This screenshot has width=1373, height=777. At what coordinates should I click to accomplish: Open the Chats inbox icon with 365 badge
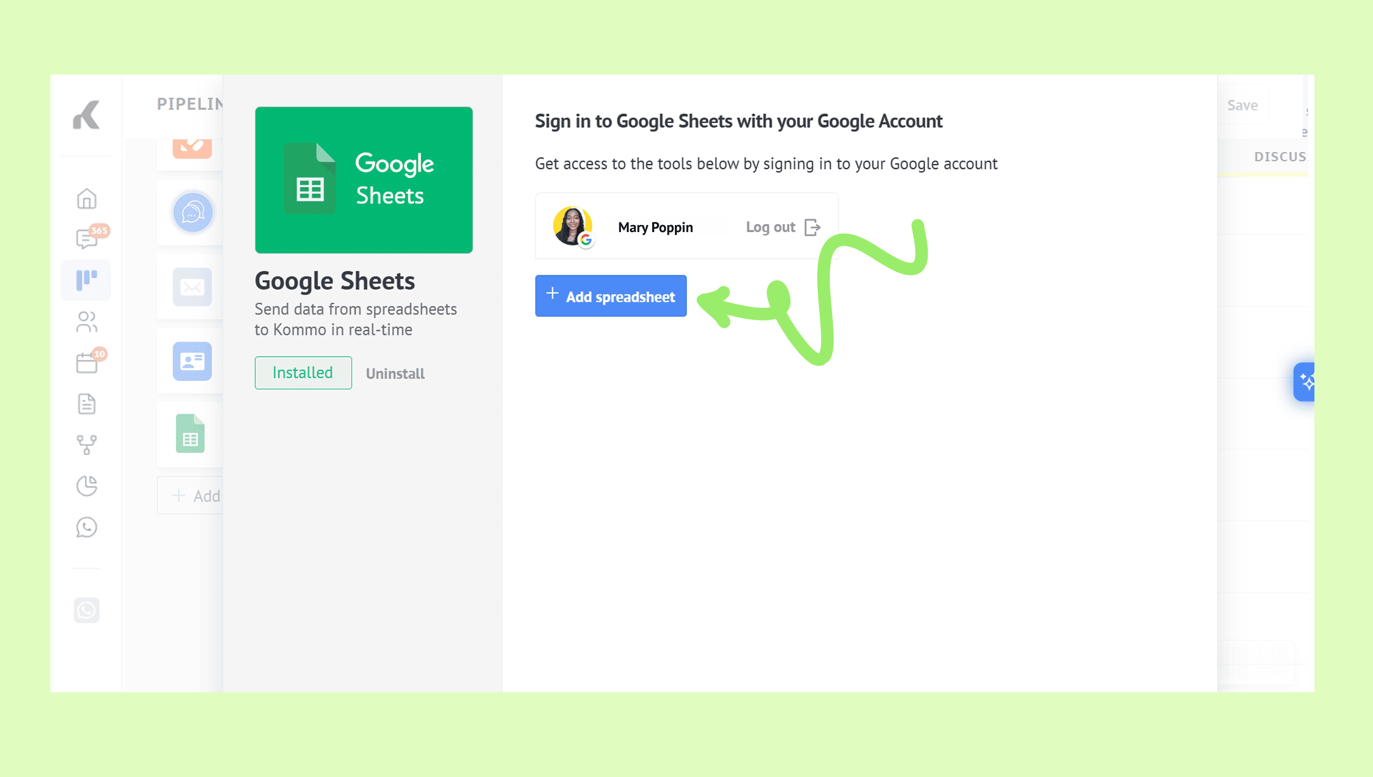87,239
